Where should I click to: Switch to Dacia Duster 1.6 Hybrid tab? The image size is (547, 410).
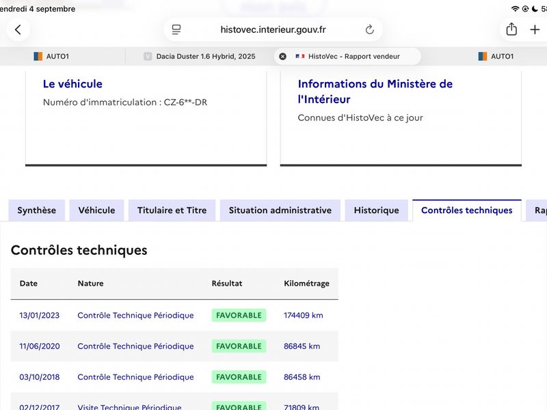click(200, 56)
